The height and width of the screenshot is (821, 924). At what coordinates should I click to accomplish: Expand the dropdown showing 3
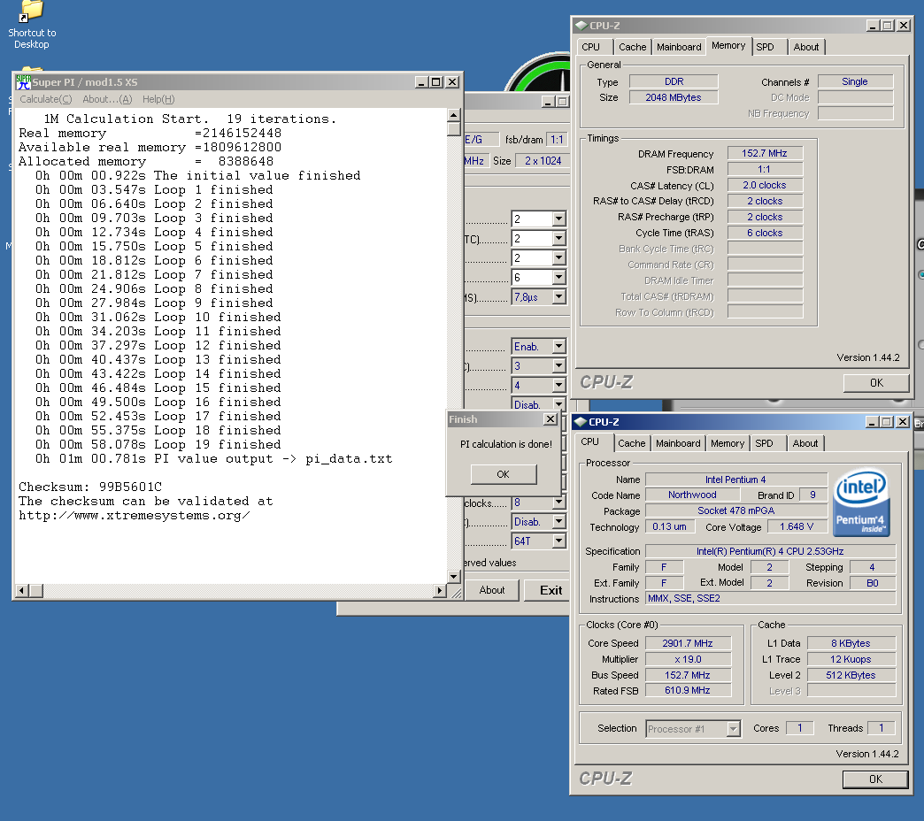point(558,365)
